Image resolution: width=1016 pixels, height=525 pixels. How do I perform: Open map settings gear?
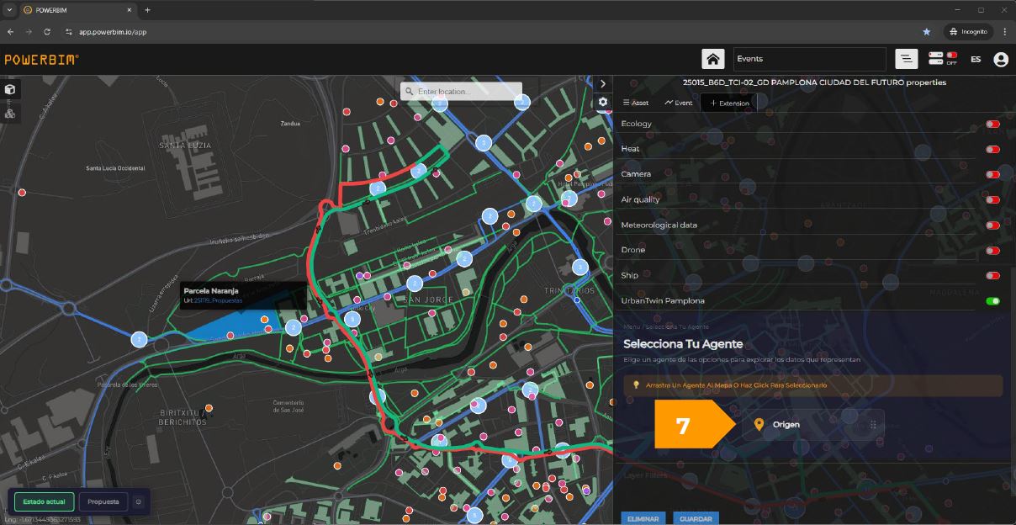click(x=603, y=102)
